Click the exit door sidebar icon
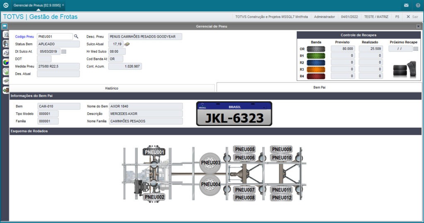 point(6,90)
